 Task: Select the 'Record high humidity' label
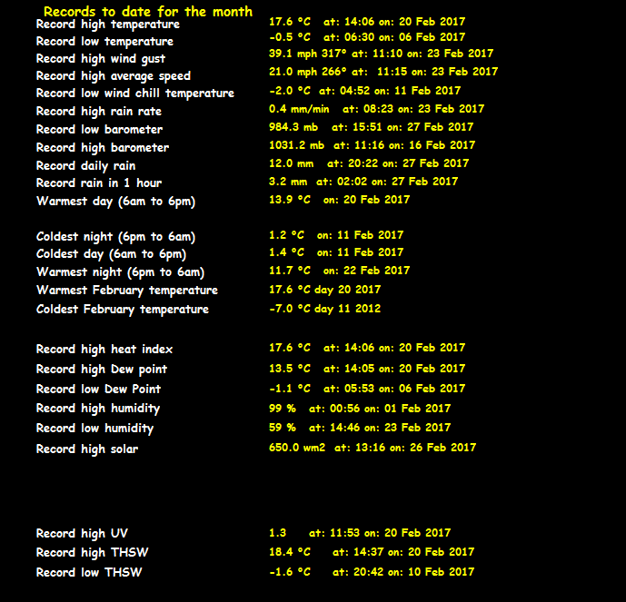point(98,409)
